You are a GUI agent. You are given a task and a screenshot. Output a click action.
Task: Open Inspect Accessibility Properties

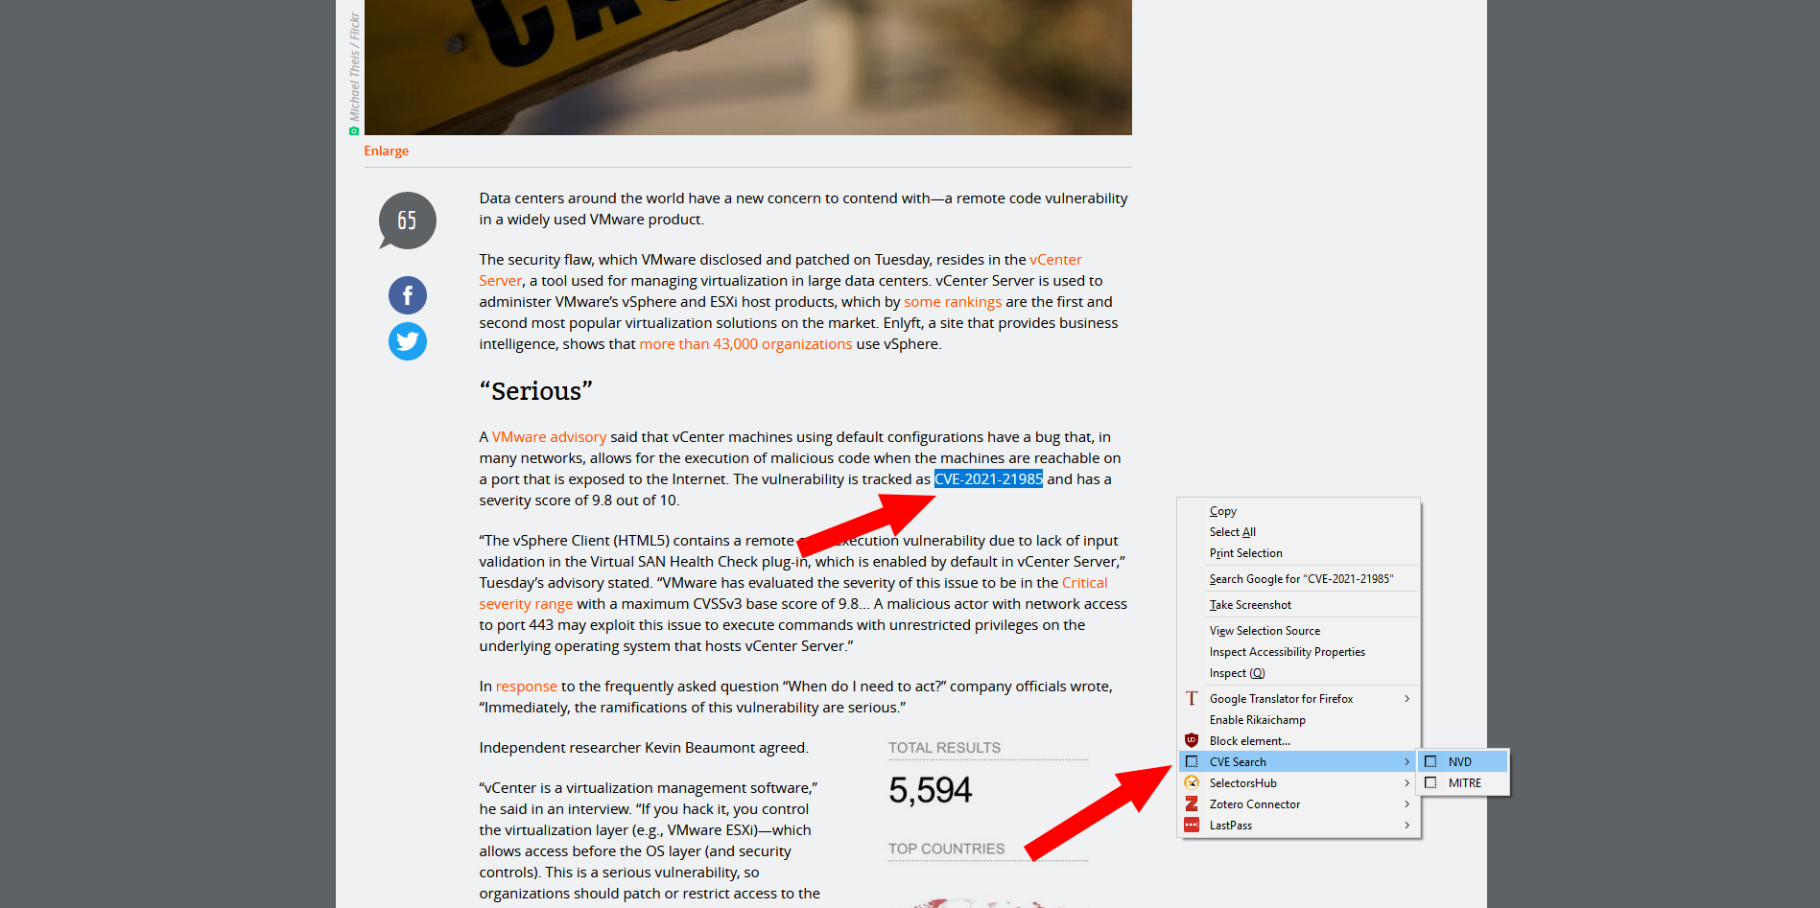click(1299, 652)
